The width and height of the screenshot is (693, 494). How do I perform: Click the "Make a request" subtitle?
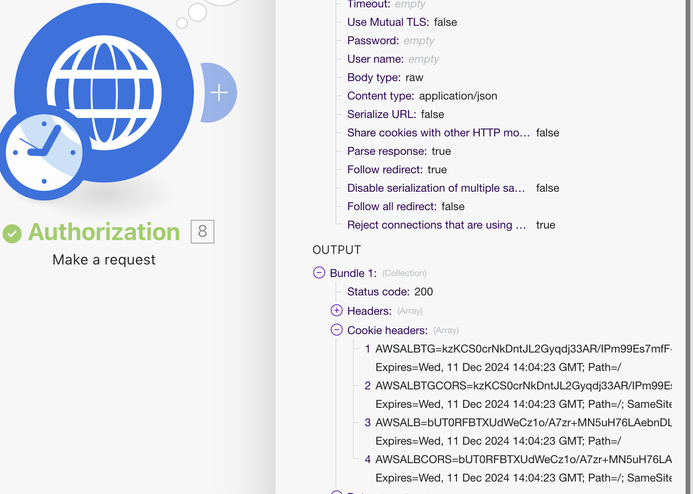104,260
